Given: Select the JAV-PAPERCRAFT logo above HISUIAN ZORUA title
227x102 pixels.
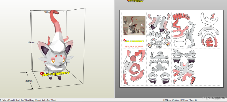Looking at the screenshot, I should click(x=134, y=41).
